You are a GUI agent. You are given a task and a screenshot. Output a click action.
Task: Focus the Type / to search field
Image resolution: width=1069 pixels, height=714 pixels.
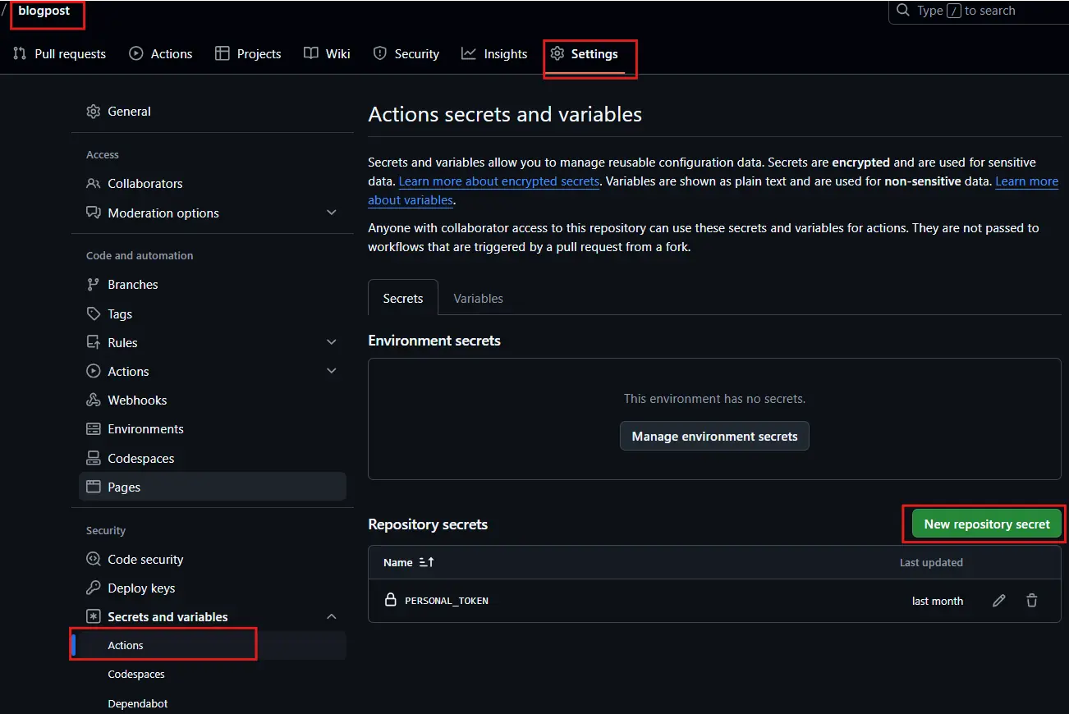click(x=979, y=11)
